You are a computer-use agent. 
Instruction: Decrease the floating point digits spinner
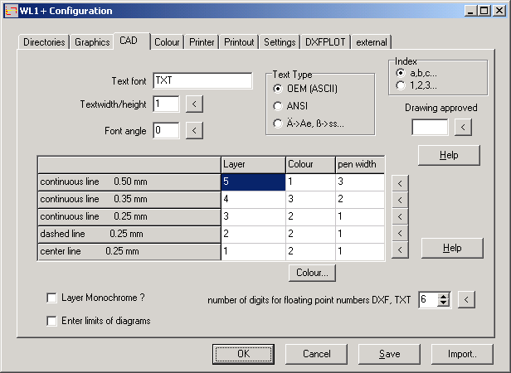click(444, 303)
